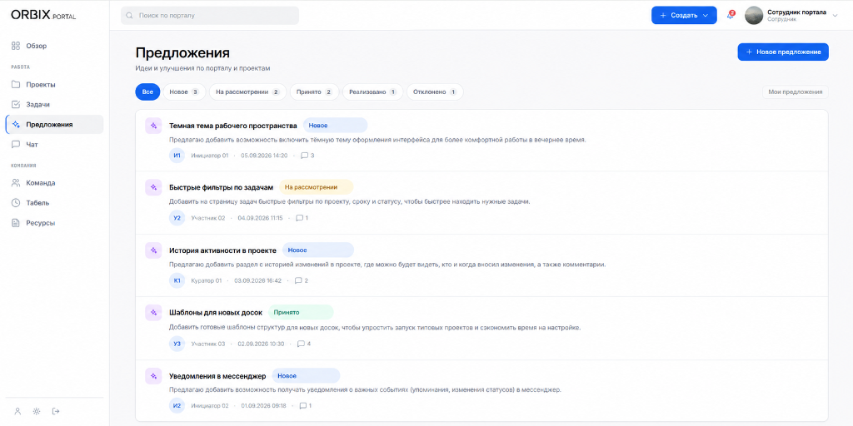853x426 pixels.
Task: Select the На рассмотрении filter tab
Action: coord(247,92)
